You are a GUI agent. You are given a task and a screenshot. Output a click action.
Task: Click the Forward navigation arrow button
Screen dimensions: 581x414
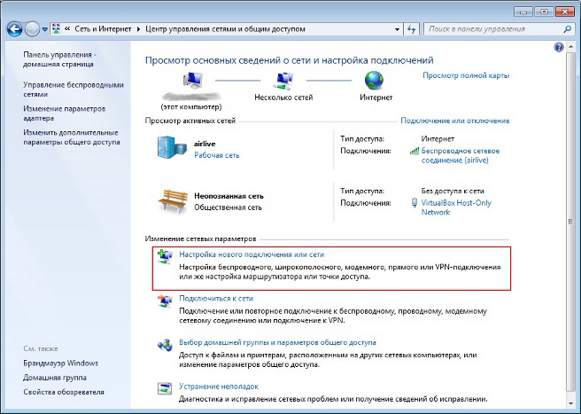coord(32,29)
